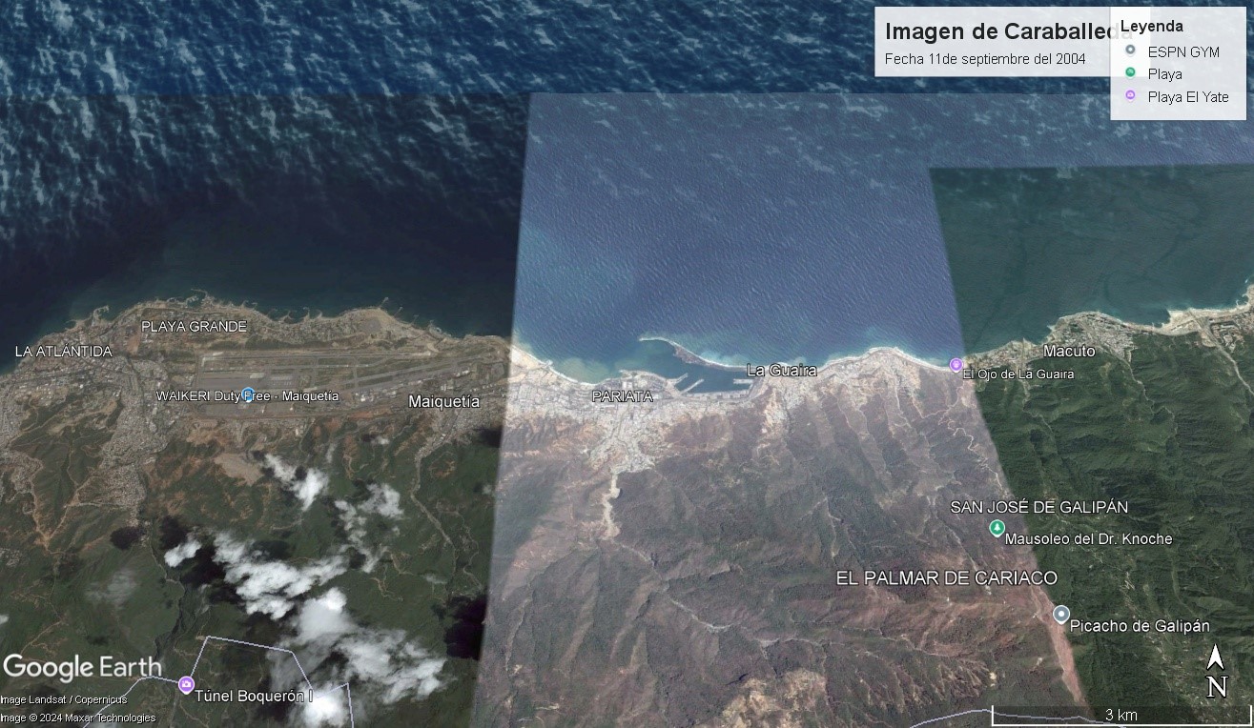Click the PLAYA GRANDE label
The height and width of the screenshot is (728, 1254).
(x=194, y=326)
